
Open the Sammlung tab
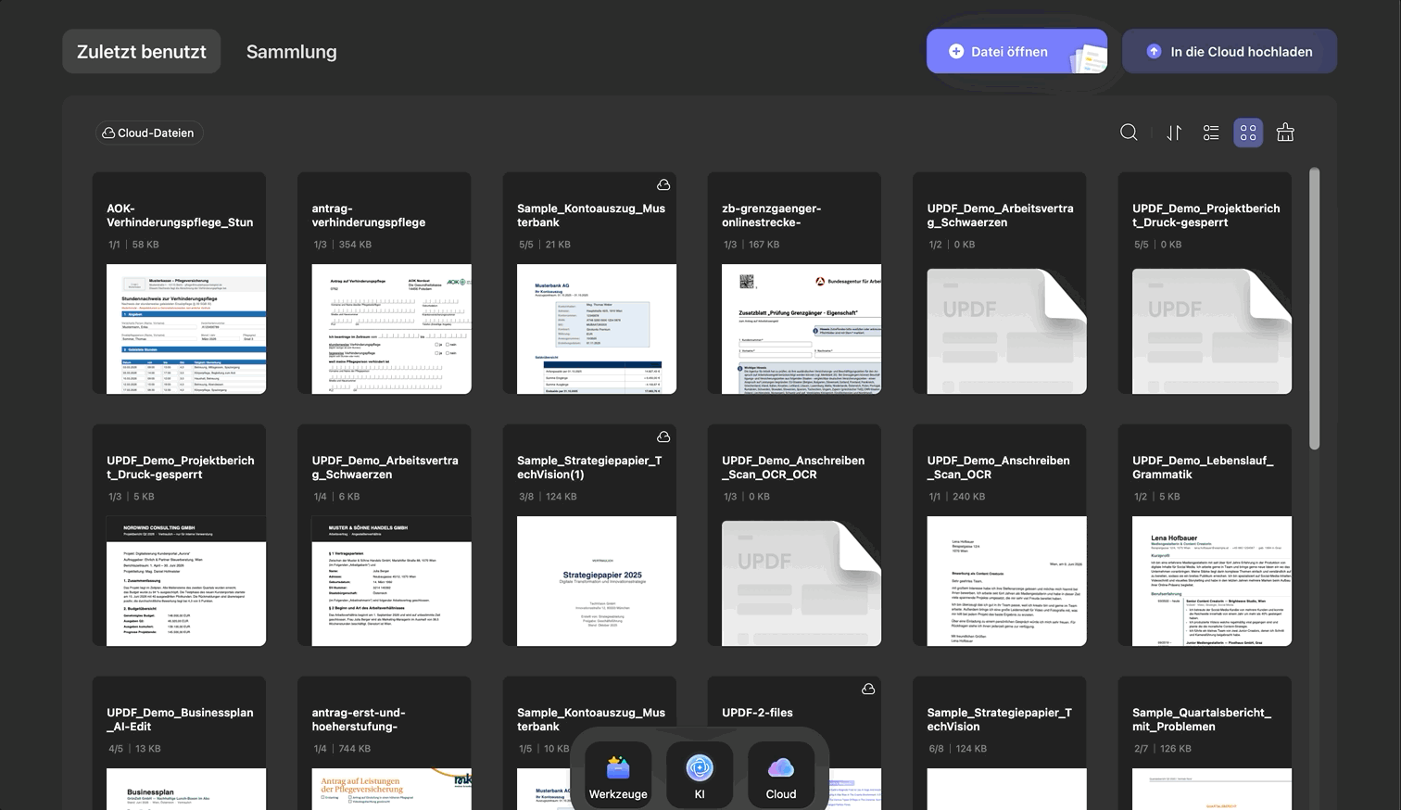coord(291,51)
